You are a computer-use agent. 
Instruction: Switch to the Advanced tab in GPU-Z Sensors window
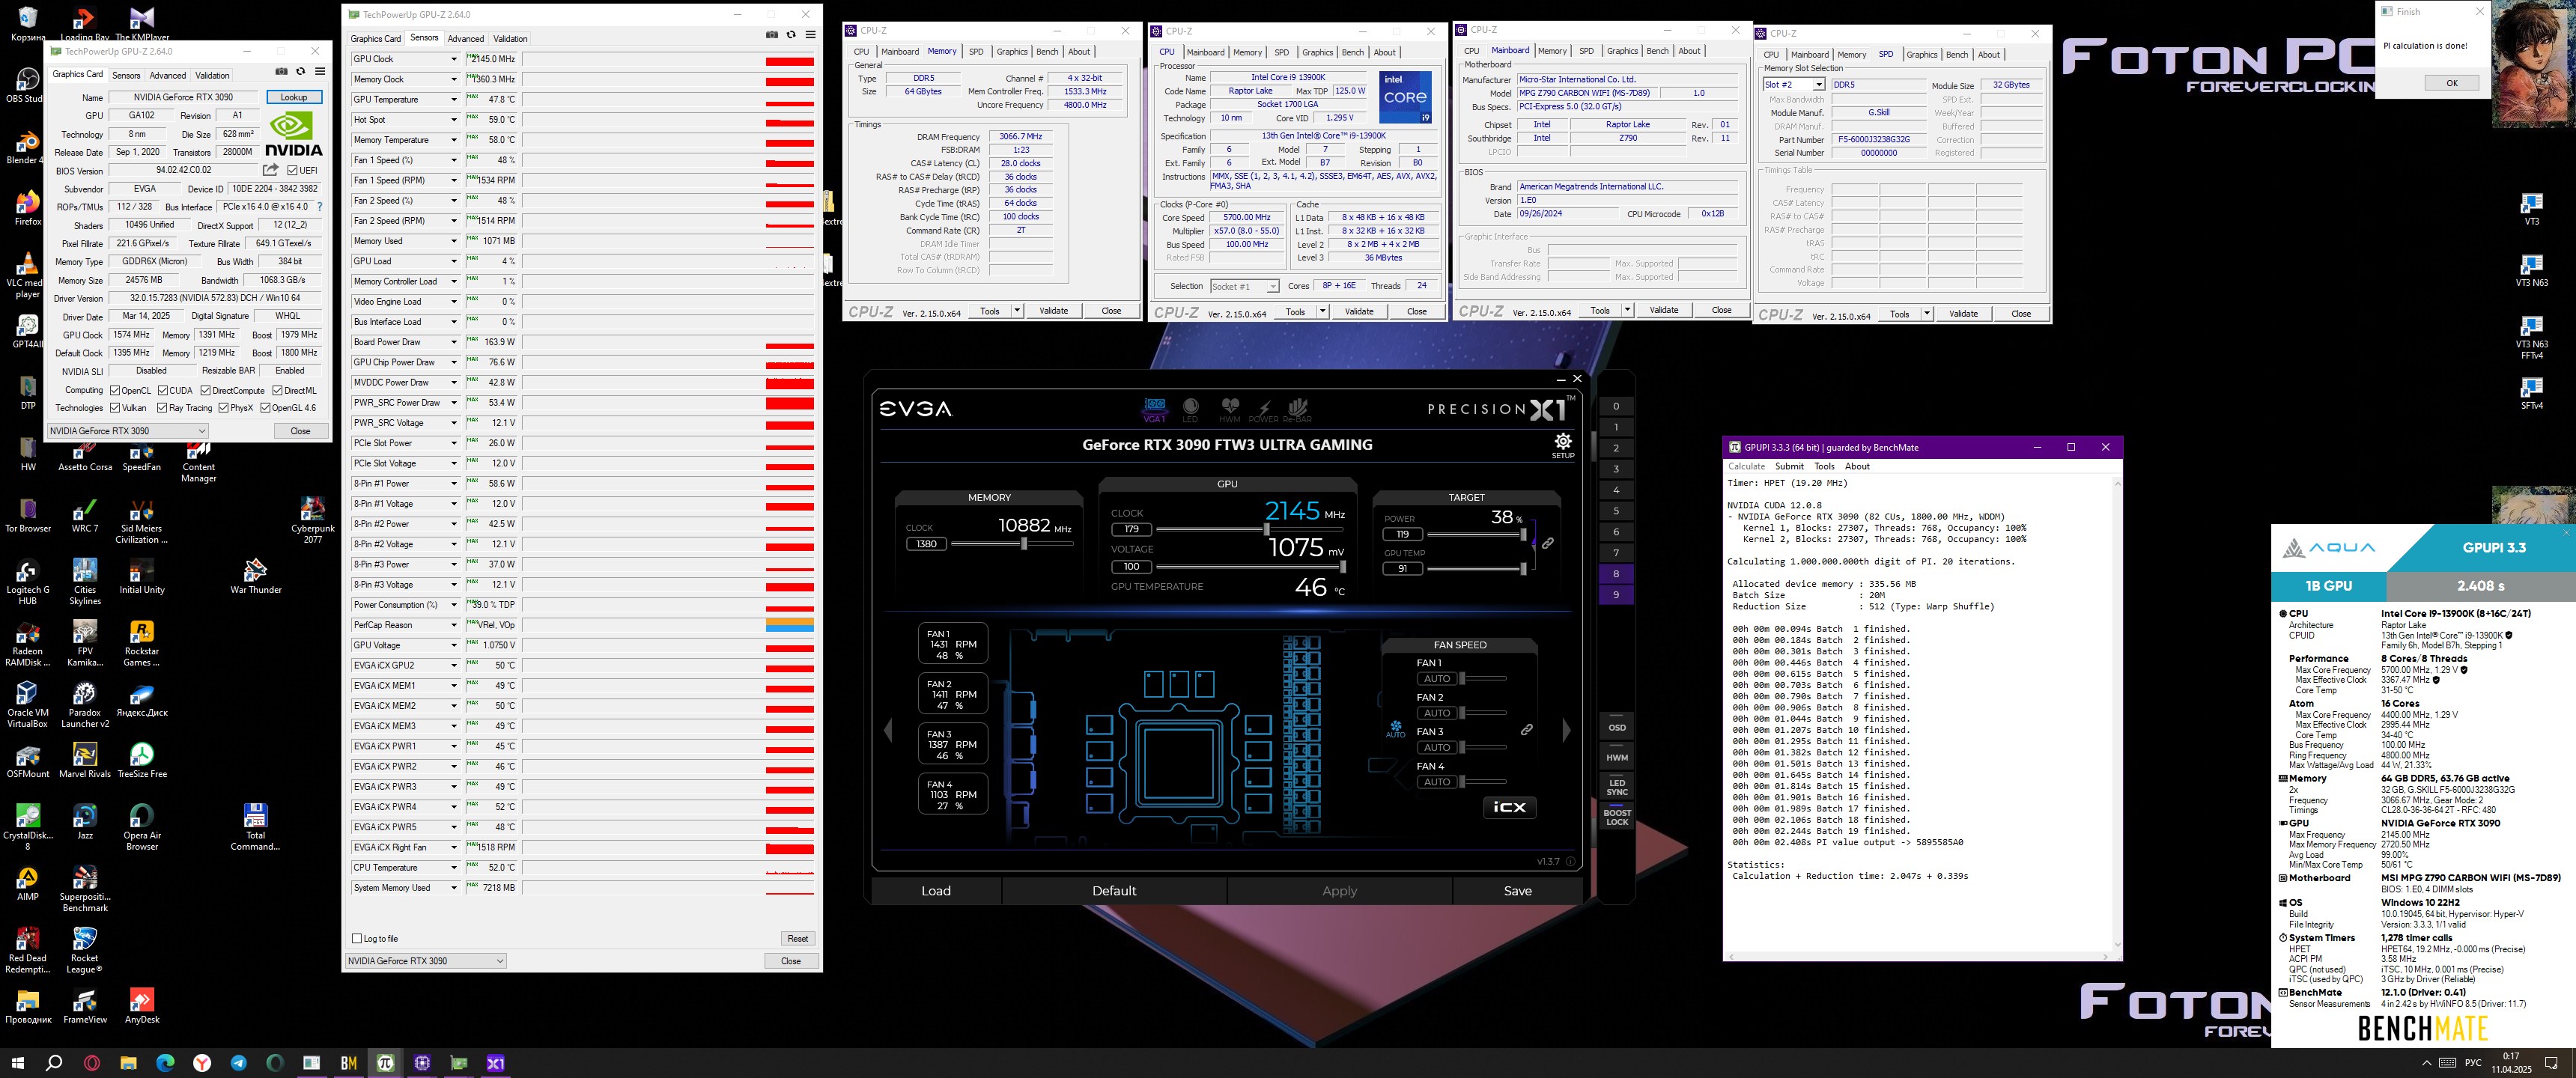click(x=465, y=39)
